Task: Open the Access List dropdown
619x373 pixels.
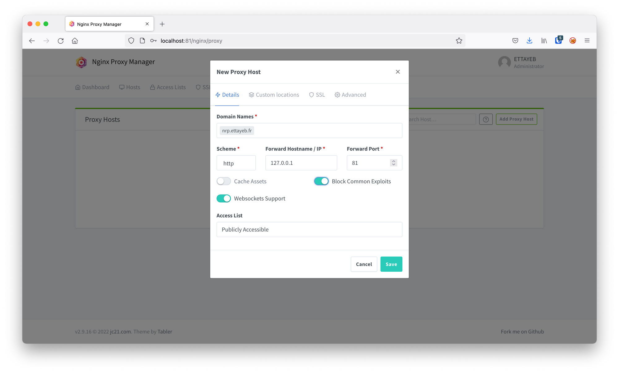Action: 309,230
